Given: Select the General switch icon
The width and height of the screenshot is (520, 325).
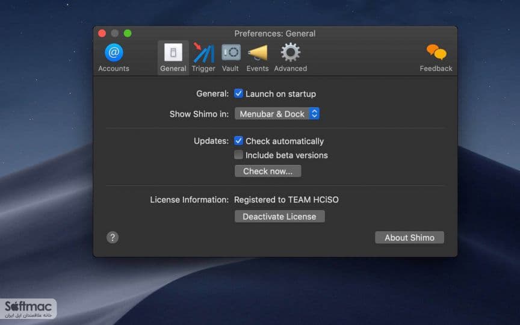Looking at the screenshot, I should 173,52.
